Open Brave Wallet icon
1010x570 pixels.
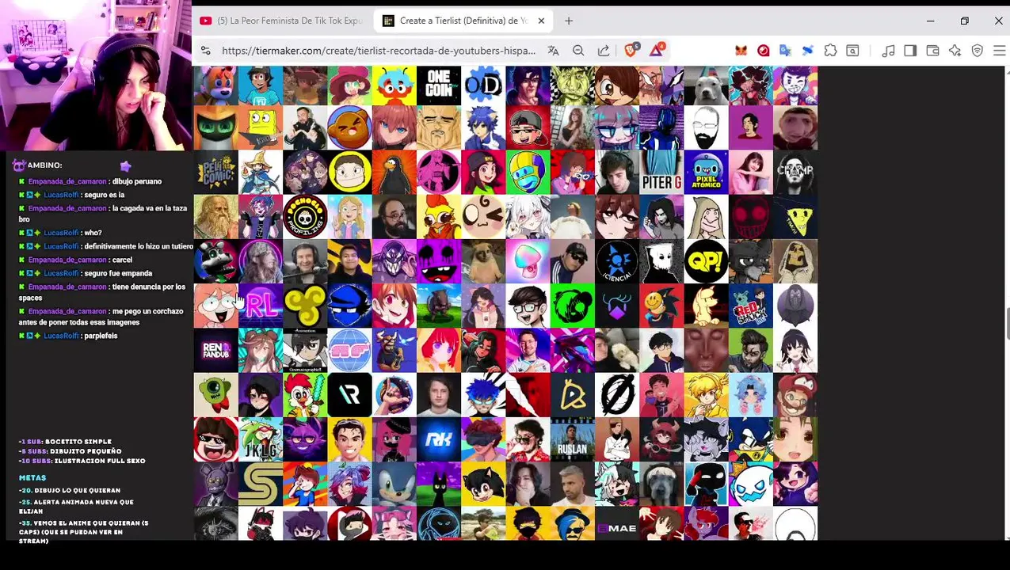coord(932,51)
